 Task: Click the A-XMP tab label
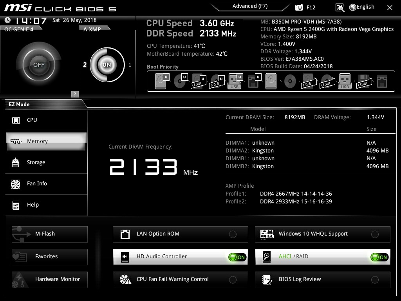click(x=92, y=29)
